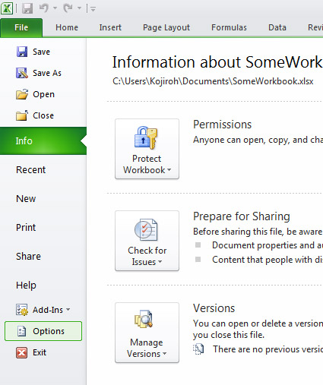Open the Manage Versions dropdown button

[147, 333]
